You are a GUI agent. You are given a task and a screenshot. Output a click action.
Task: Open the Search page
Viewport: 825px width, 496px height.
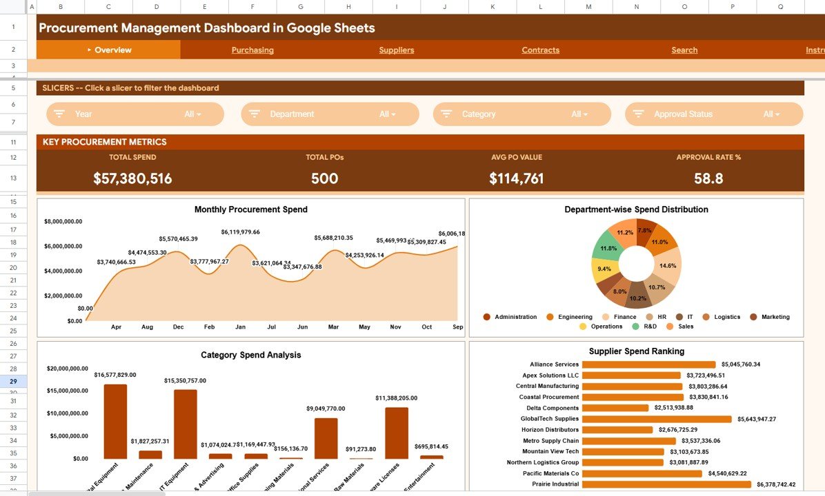click(x=684, y=50)
